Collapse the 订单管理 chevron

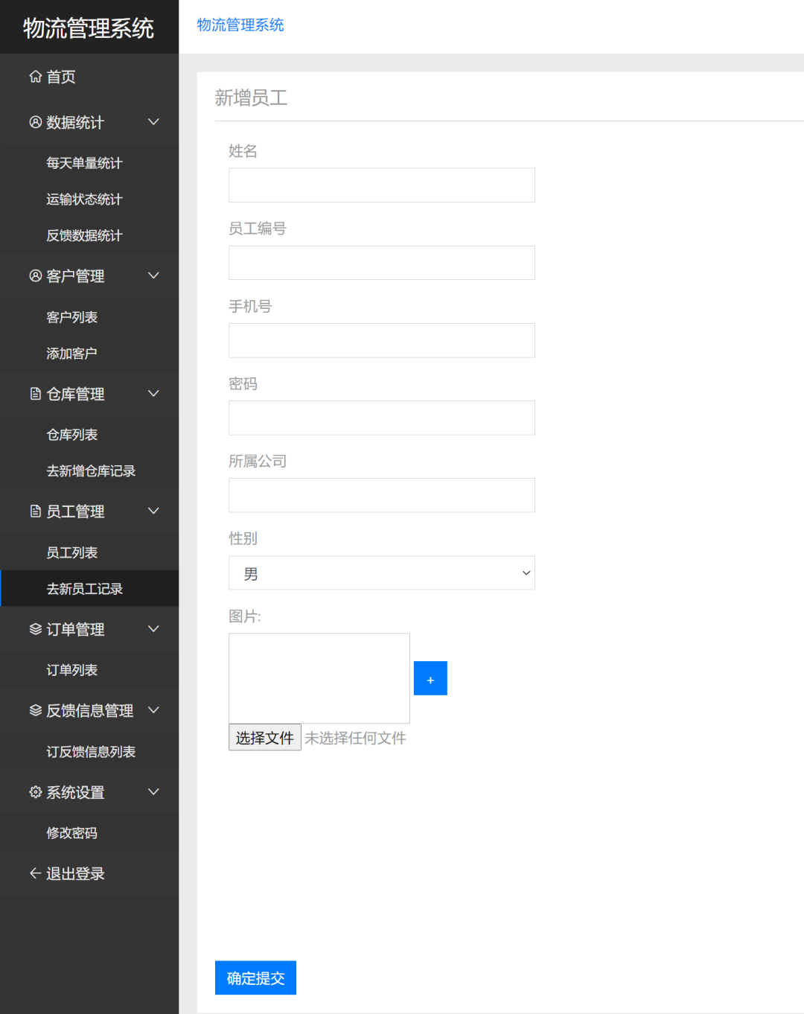(153, 629)
